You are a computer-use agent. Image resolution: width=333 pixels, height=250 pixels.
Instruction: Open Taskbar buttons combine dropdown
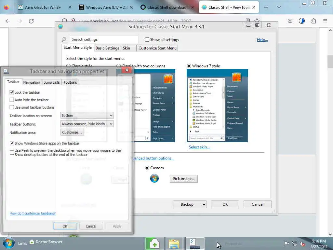pos(87,124)
